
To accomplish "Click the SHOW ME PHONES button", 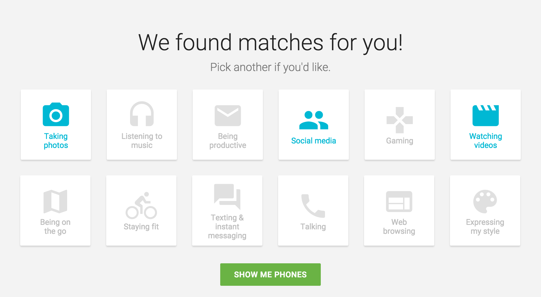I will [x=270, y=275].
